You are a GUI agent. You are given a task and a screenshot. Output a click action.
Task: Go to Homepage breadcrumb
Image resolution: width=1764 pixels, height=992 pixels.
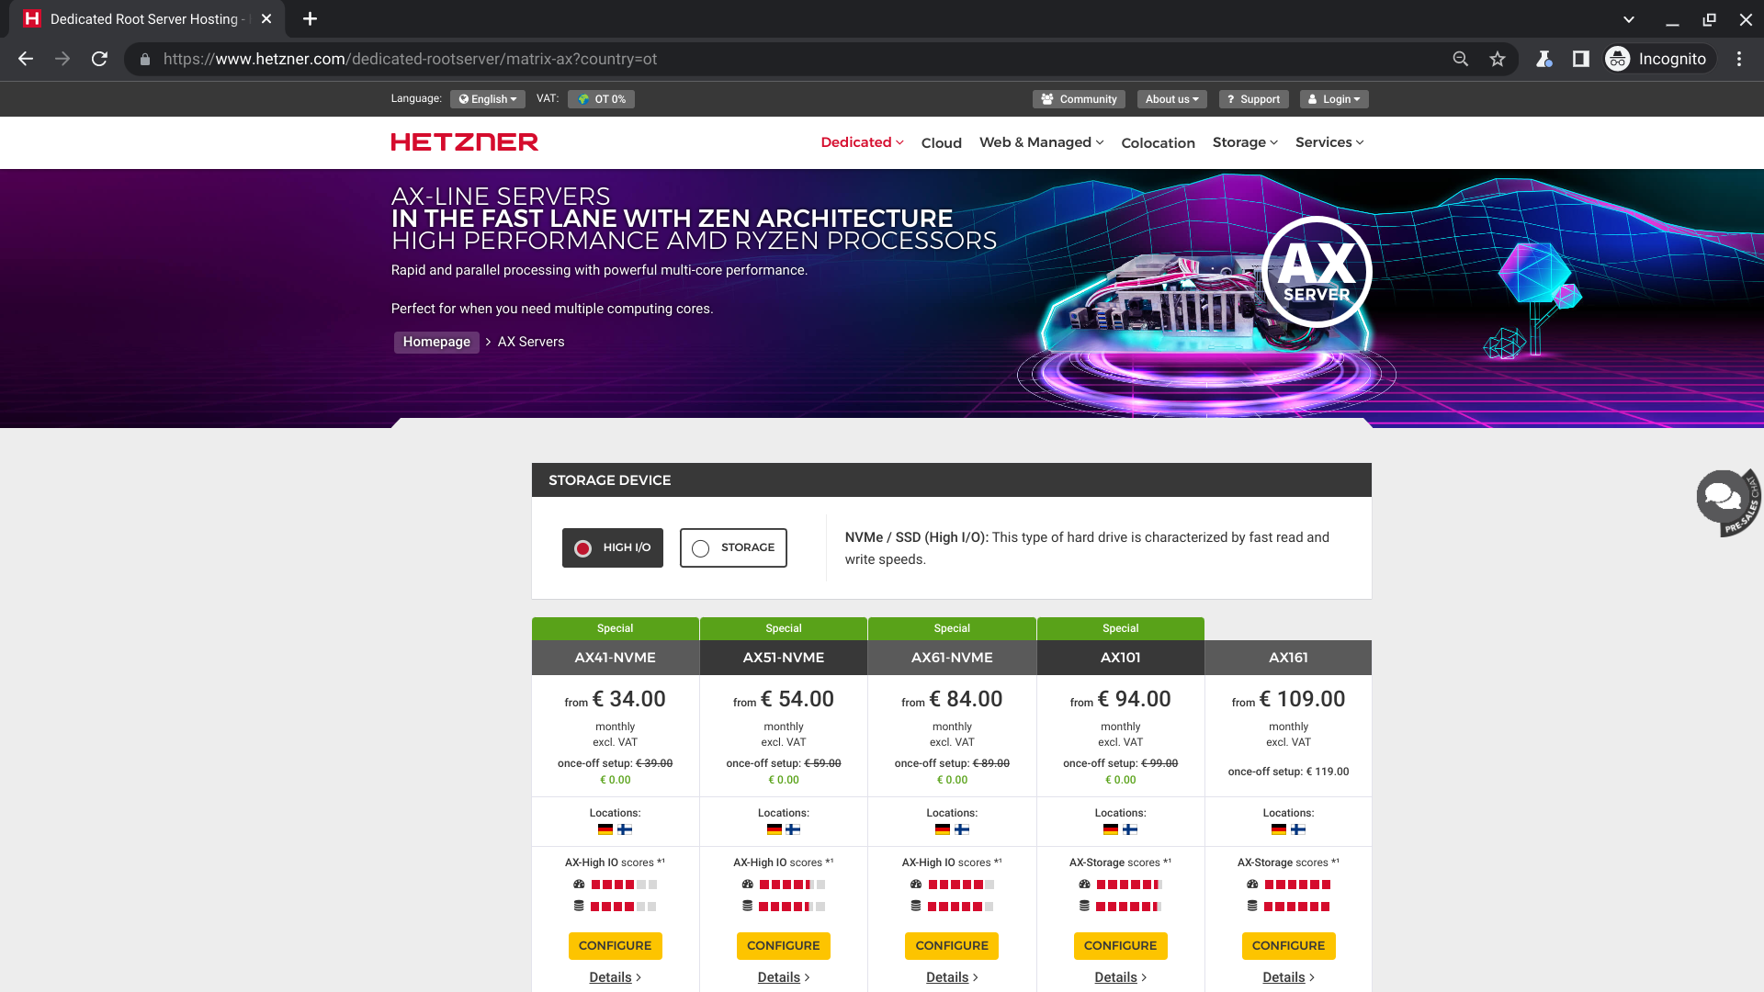click(436, 342)
